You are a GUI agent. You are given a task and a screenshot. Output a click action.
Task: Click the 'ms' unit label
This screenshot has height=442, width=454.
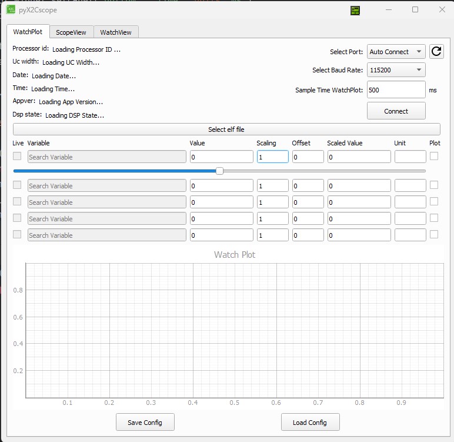coord(433,90)
